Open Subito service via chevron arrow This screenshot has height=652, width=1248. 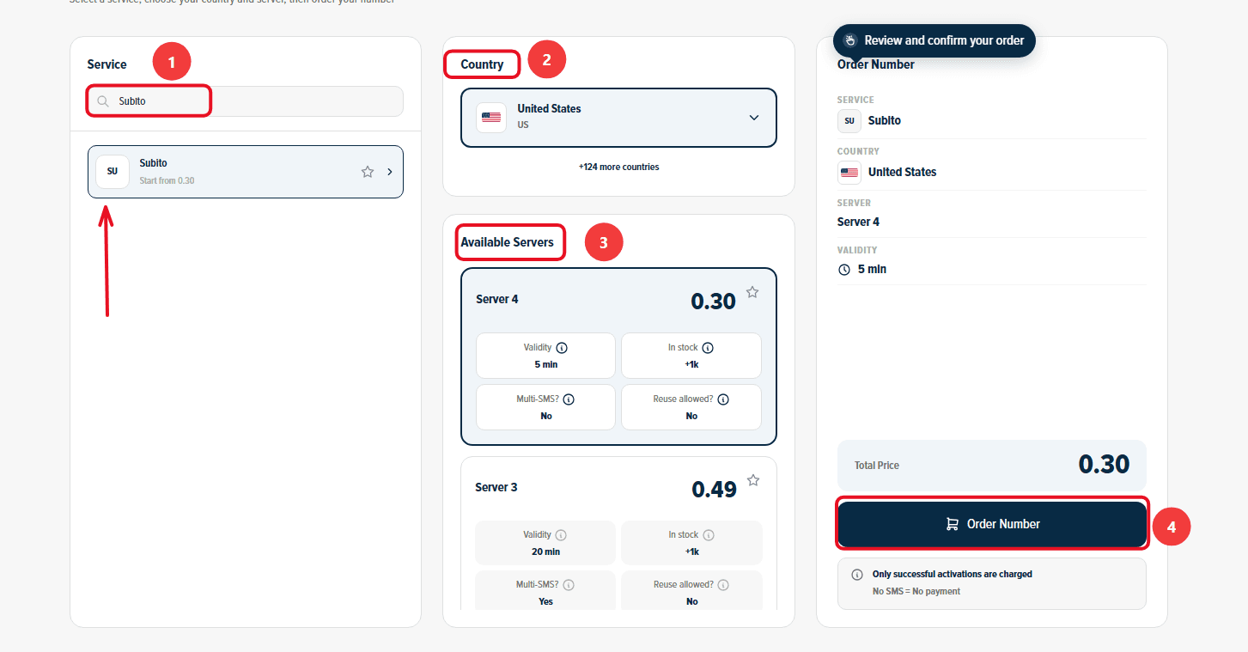390,172
